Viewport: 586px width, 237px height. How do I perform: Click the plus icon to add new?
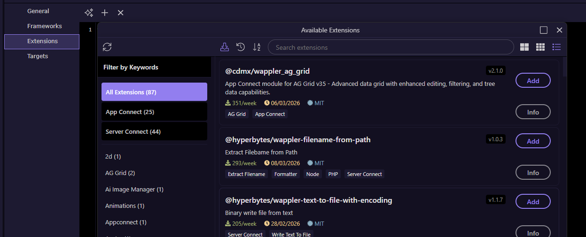(105, 13)
